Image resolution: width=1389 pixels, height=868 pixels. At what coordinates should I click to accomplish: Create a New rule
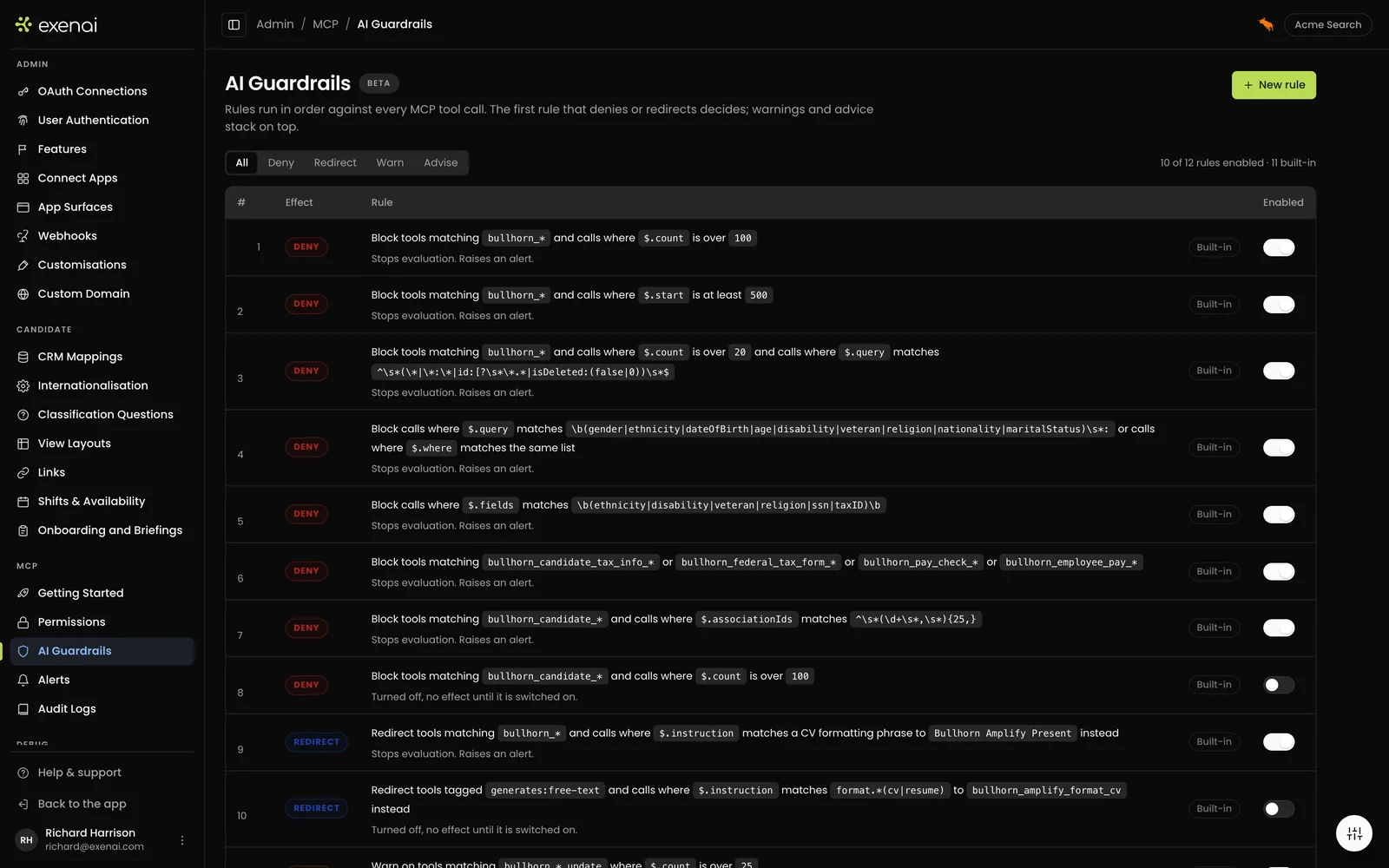click(x=1274, y=85)
